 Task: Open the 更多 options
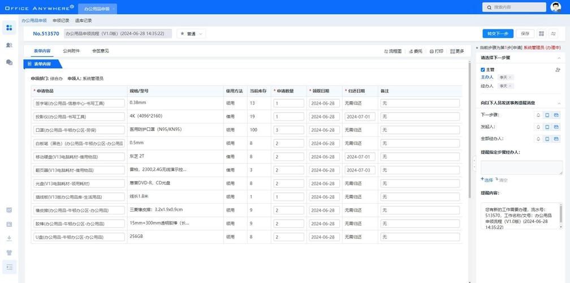457,52
